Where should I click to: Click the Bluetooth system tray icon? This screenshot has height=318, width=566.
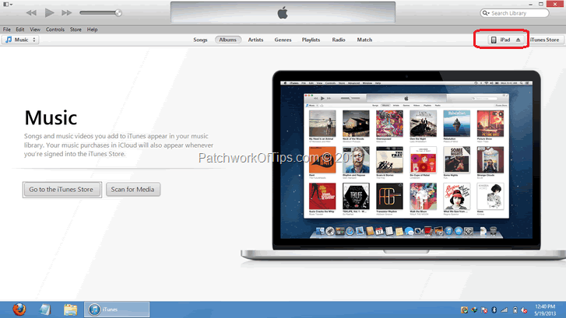tap(494, 310)
